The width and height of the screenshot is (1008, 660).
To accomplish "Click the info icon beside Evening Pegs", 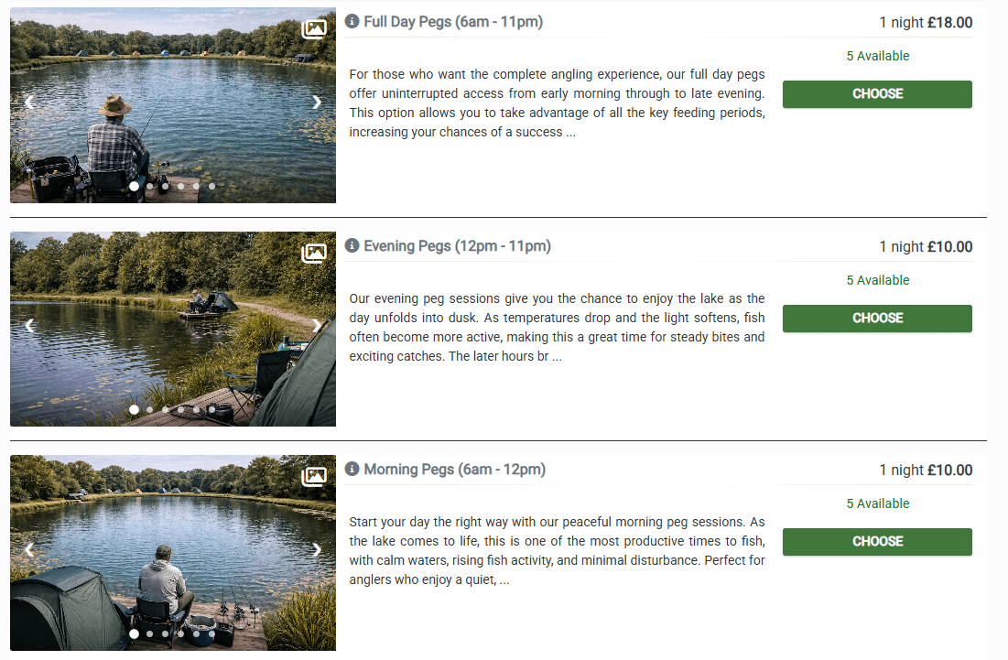I will click(352, 245).
